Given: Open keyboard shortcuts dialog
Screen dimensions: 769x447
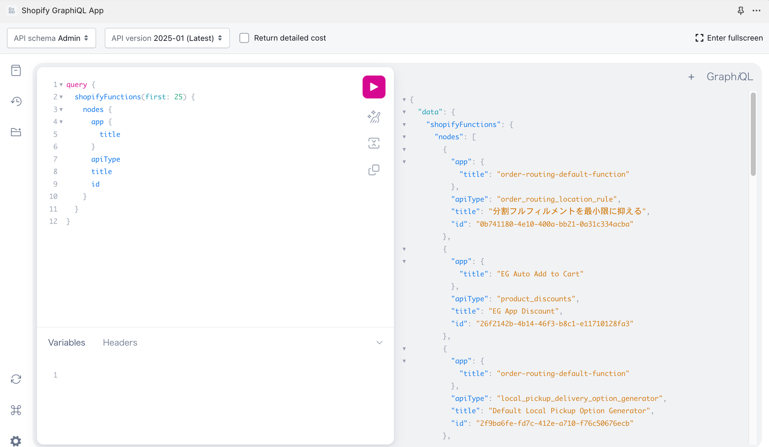Looking at the screenshot, I should (x=16, y=410).
